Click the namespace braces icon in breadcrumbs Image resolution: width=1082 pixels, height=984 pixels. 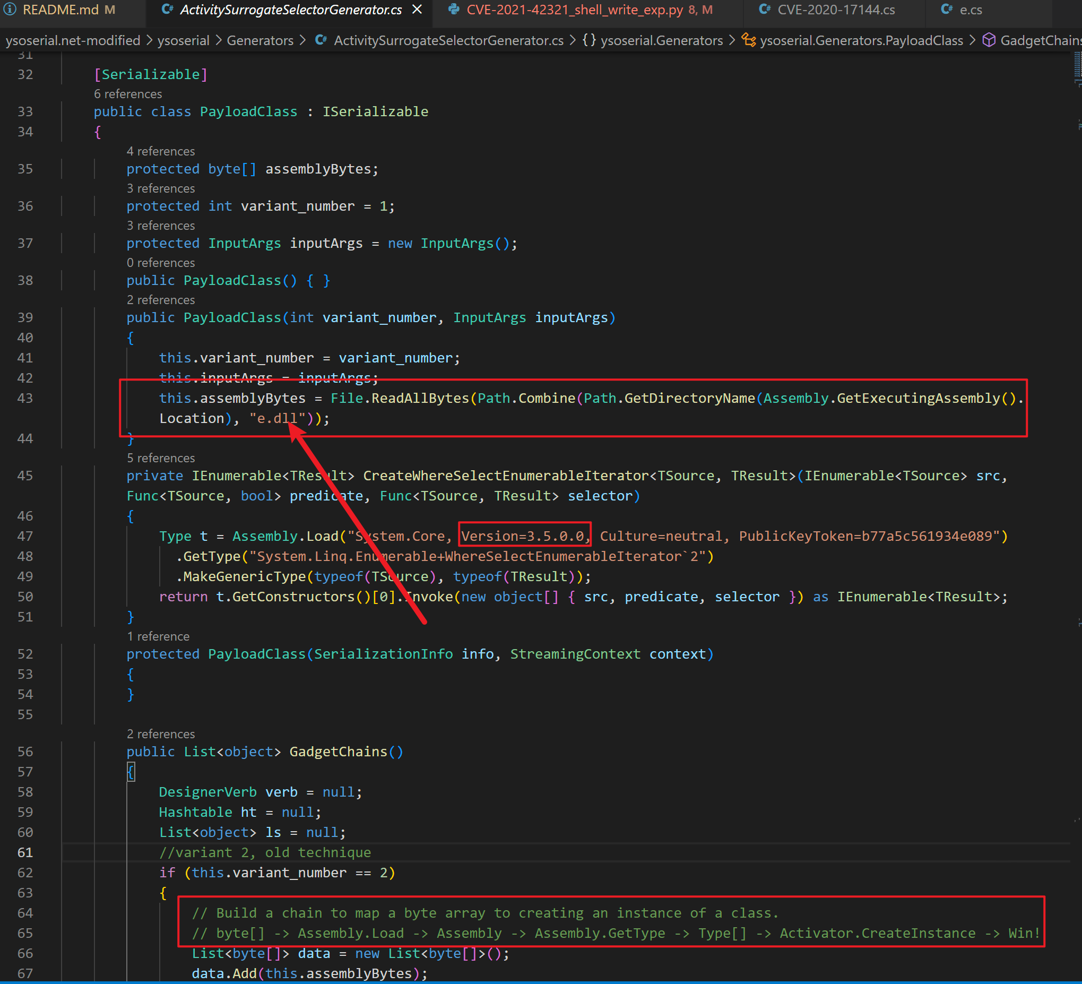(x=589, y=40)
